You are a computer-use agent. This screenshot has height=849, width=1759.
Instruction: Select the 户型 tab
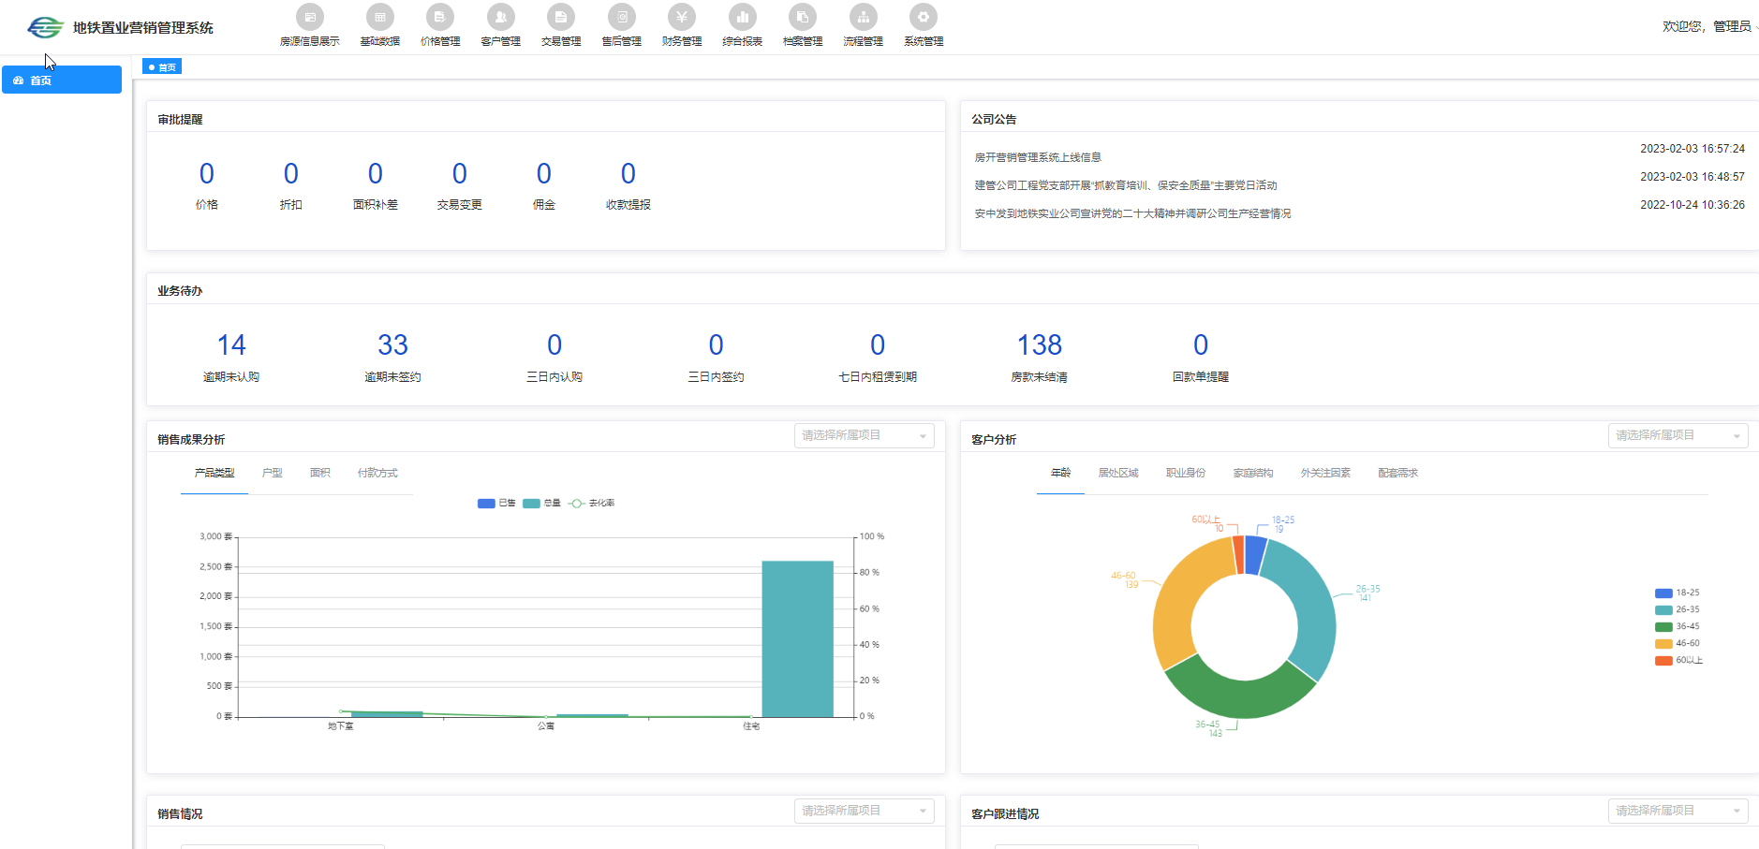(x=273, y=473)
